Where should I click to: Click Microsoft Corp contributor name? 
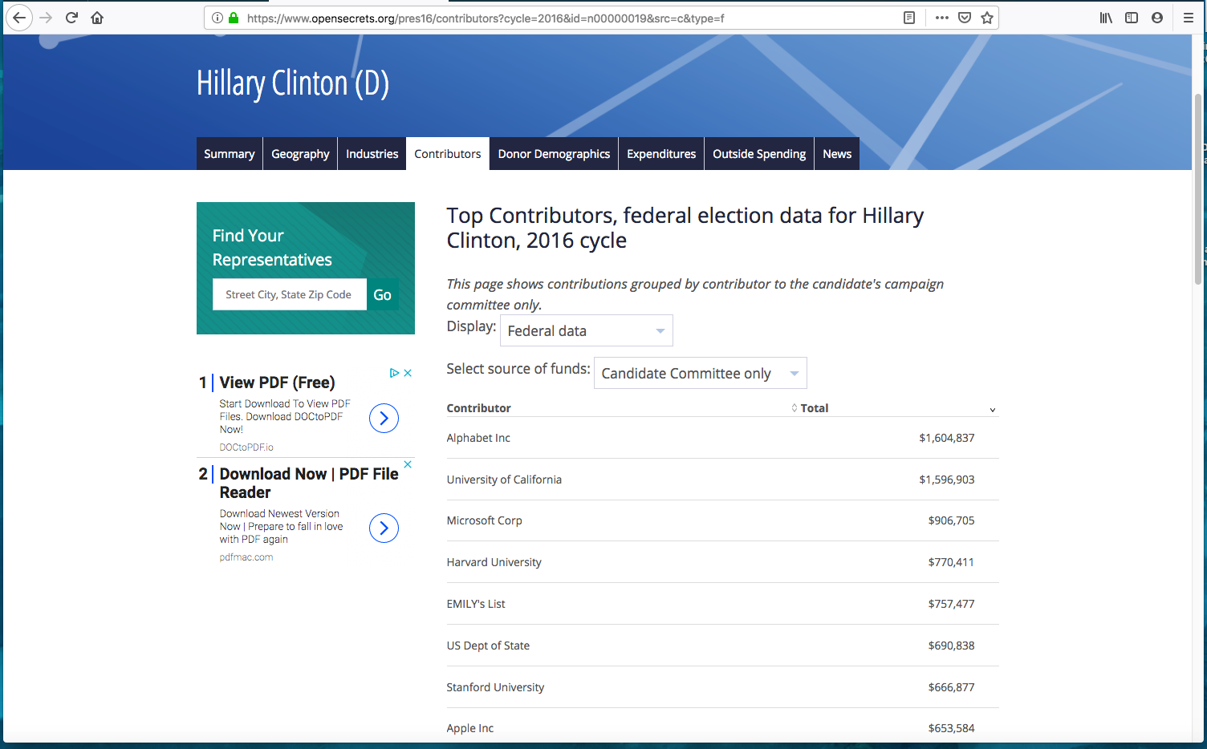[x=484, y=520]
